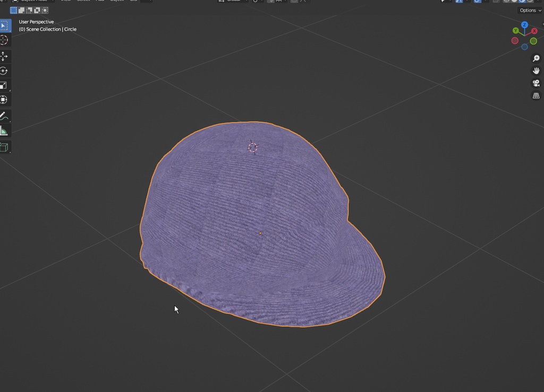Click the negative Y green gizmo circle
This screenshot has width=544, height=392.
pos(533,41)
